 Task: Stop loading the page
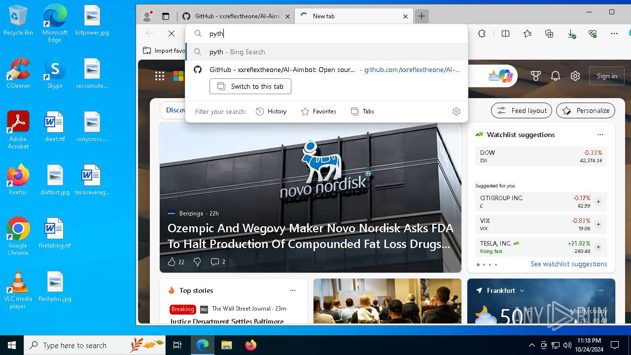coord(172,34)
